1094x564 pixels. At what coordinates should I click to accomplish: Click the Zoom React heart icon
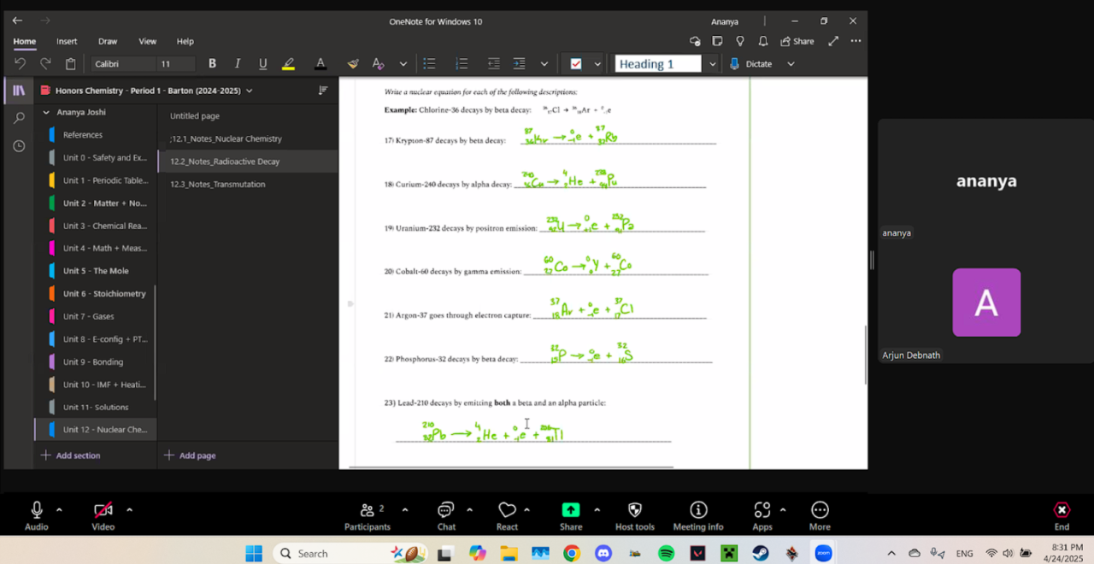tap(507, 516)
